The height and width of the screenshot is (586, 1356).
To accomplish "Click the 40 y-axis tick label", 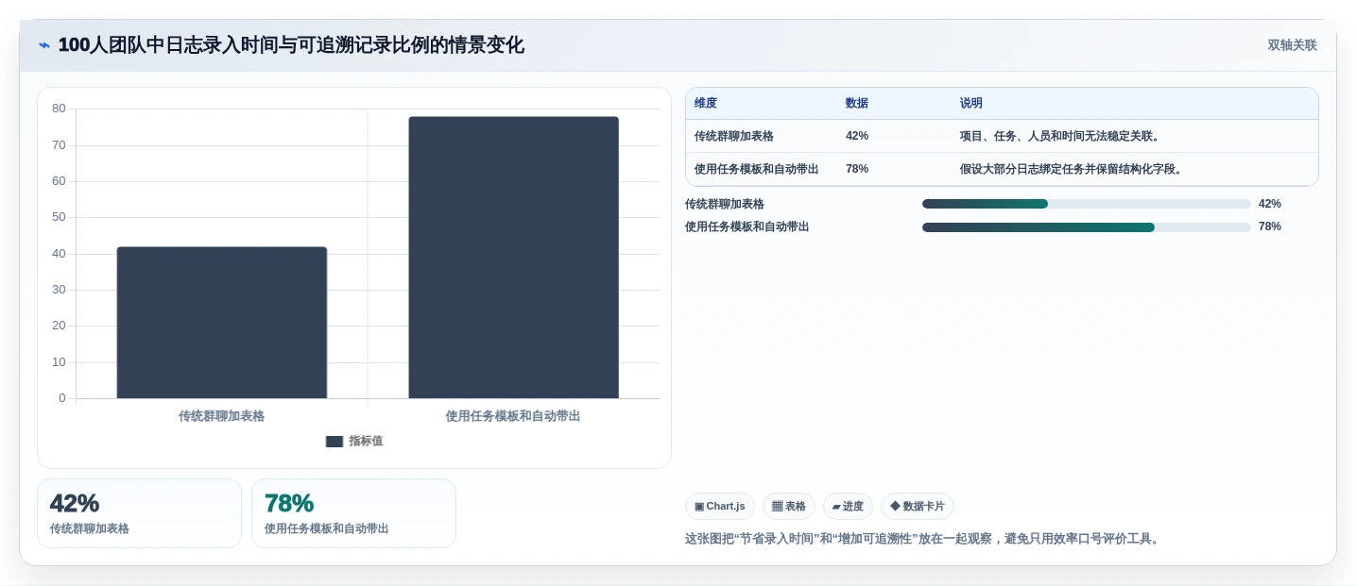I will coord(59,254).
